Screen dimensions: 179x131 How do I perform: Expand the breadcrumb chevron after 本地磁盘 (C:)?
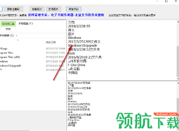tap(16, 35)
